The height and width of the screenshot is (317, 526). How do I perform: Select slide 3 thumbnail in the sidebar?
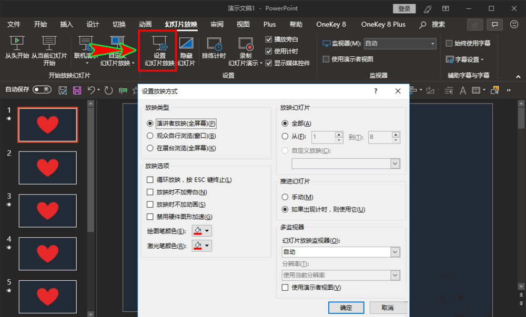point(47,211)
